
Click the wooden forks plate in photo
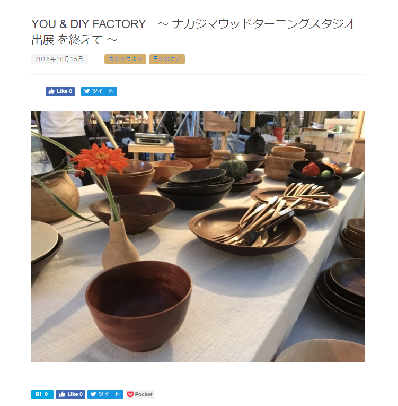(247, 231)
